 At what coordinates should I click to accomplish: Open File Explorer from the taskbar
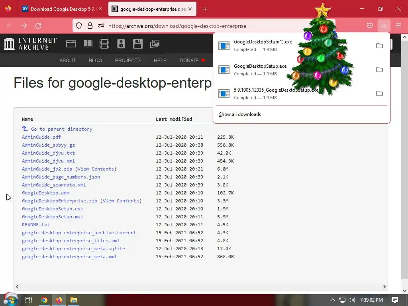[74, 300]
